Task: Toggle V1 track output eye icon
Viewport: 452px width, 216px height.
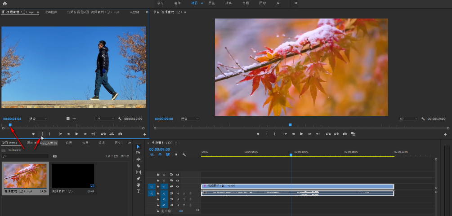Action: (x=178, y=186)
